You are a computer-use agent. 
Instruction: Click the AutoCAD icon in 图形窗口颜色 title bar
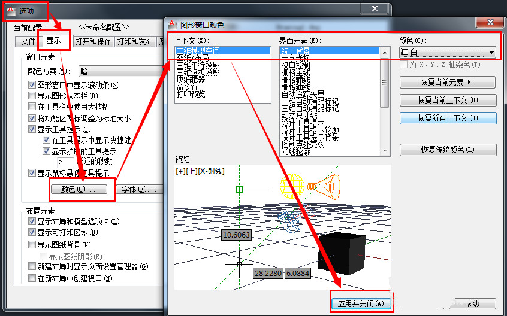(173, 24)
